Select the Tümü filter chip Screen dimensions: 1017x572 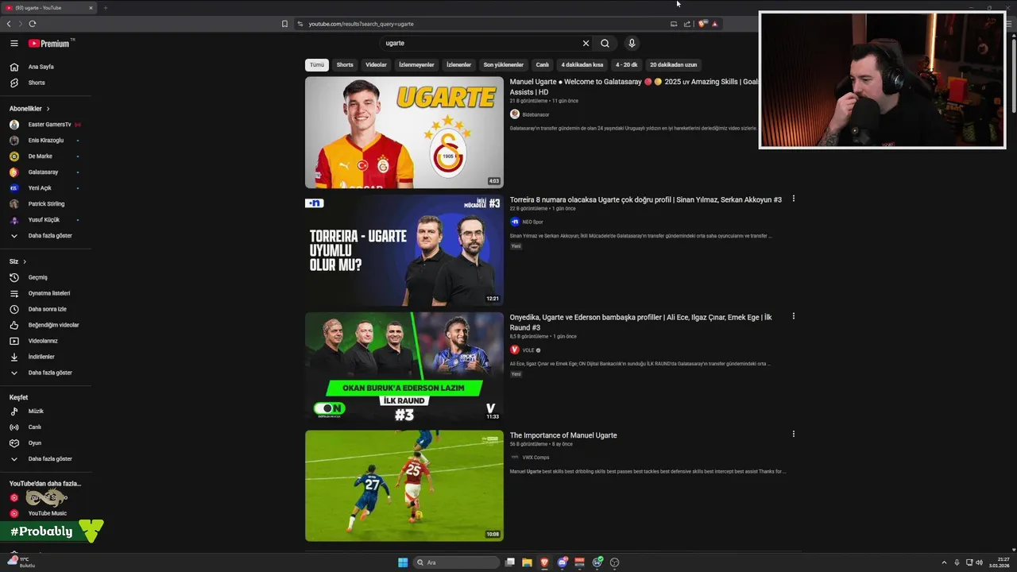(317, 65)
